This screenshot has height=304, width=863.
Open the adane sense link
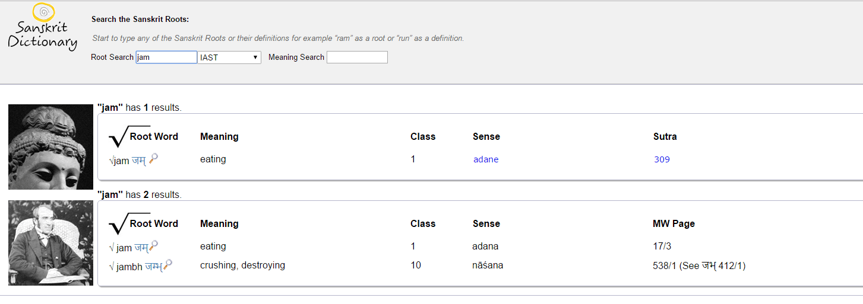point(486,159)
